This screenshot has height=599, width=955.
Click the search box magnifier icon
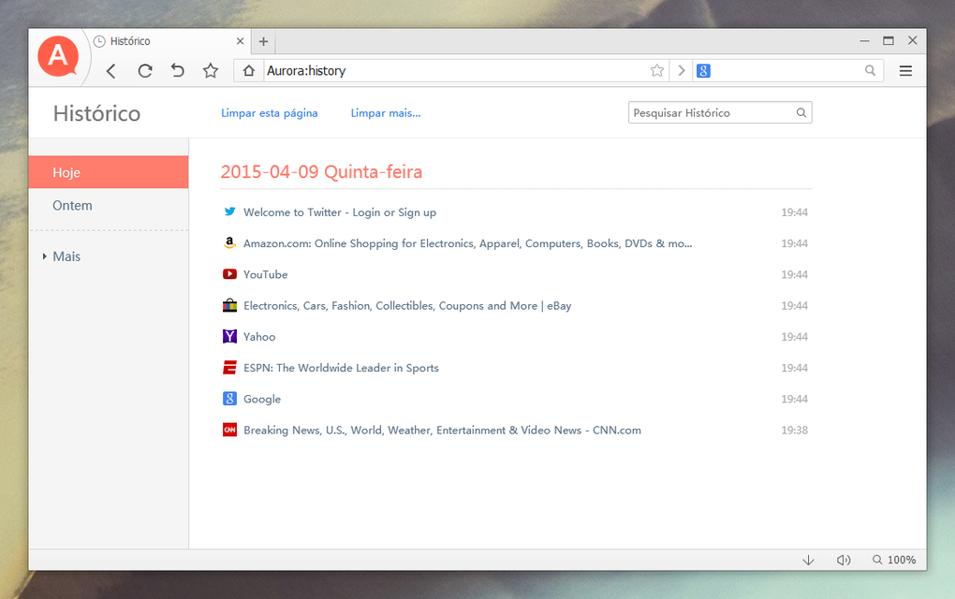(x=871, y=70)
